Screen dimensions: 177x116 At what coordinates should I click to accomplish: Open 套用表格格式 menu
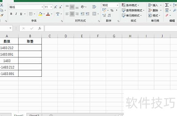point(133,10)
